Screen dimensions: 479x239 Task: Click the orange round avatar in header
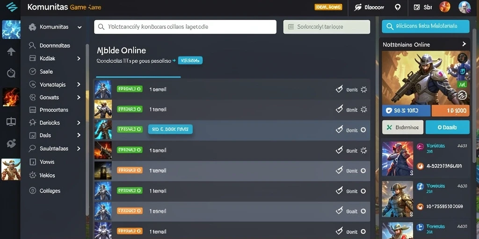[445, 7]
